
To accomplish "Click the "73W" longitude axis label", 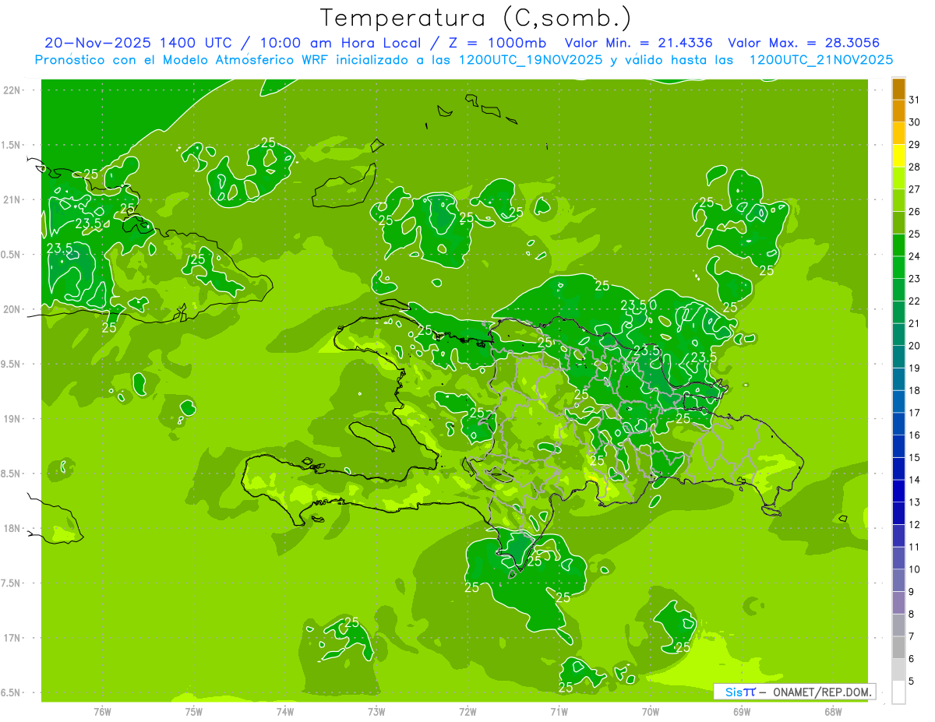I will [x=376, y=712].
